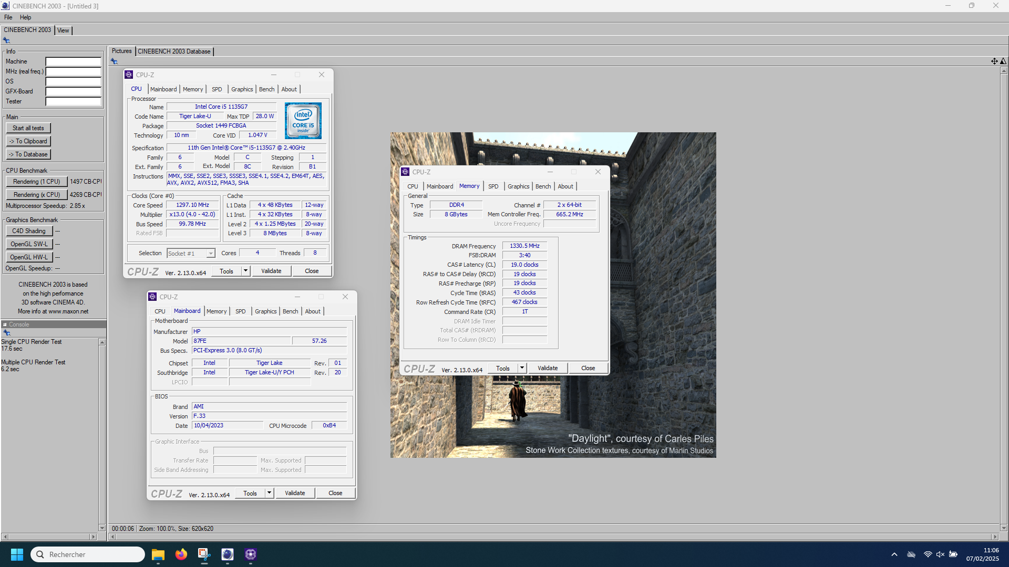Open the CPU-Z taskbar icon
The height and width of the screenshot is (567, 1009).
251,554
